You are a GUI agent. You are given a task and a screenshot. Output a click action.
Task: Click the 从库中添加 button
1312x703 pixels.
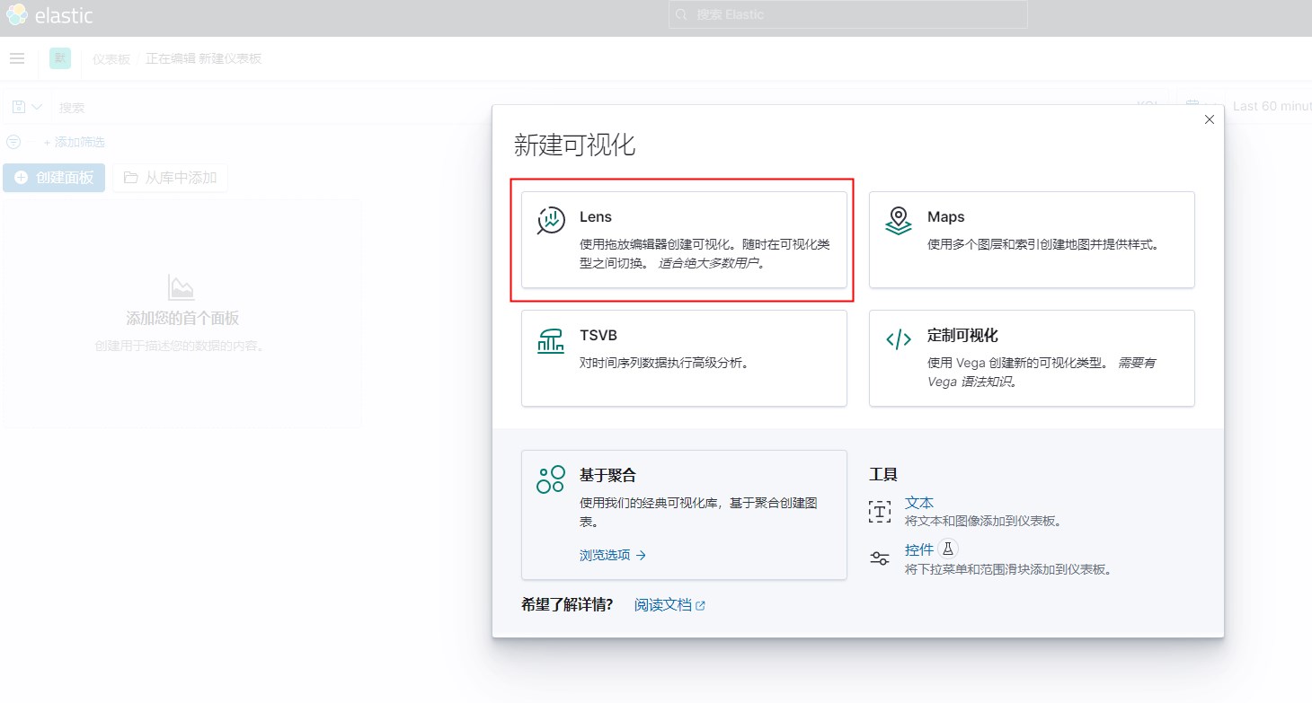[x=171, y=178]
